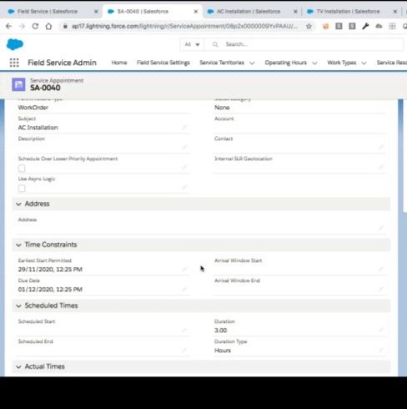Edit Arrival Window Start pencil icon
The image size is (407, 409).
[381, 269]
